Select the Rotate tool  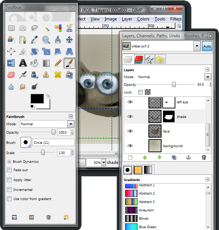[x=34, y=51]
